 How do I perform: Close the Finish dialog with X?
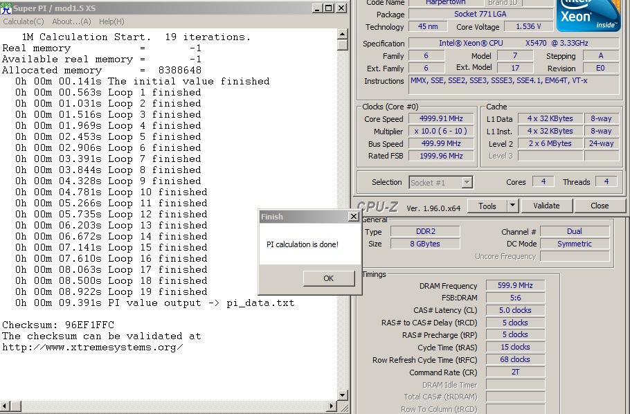click(353, 217)
